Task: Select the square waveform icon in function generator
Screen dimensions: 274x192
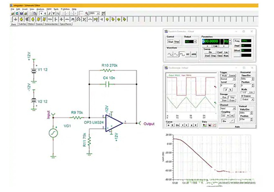Action: pyautogui.click(x=182, y=55)
